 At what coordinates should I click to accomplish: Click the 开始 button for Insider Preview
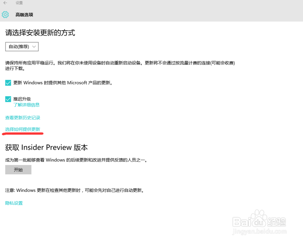(x=18, y=170)
